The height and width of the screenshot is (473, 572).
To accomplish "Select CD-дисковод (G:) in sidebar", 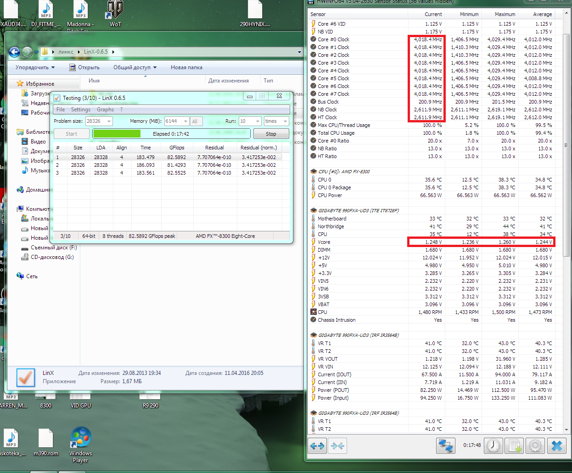I will click(x=47, y=257).
